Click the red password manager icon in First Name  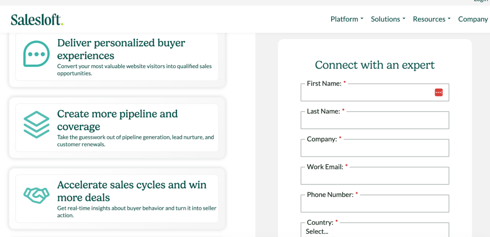tap(439, 93)
